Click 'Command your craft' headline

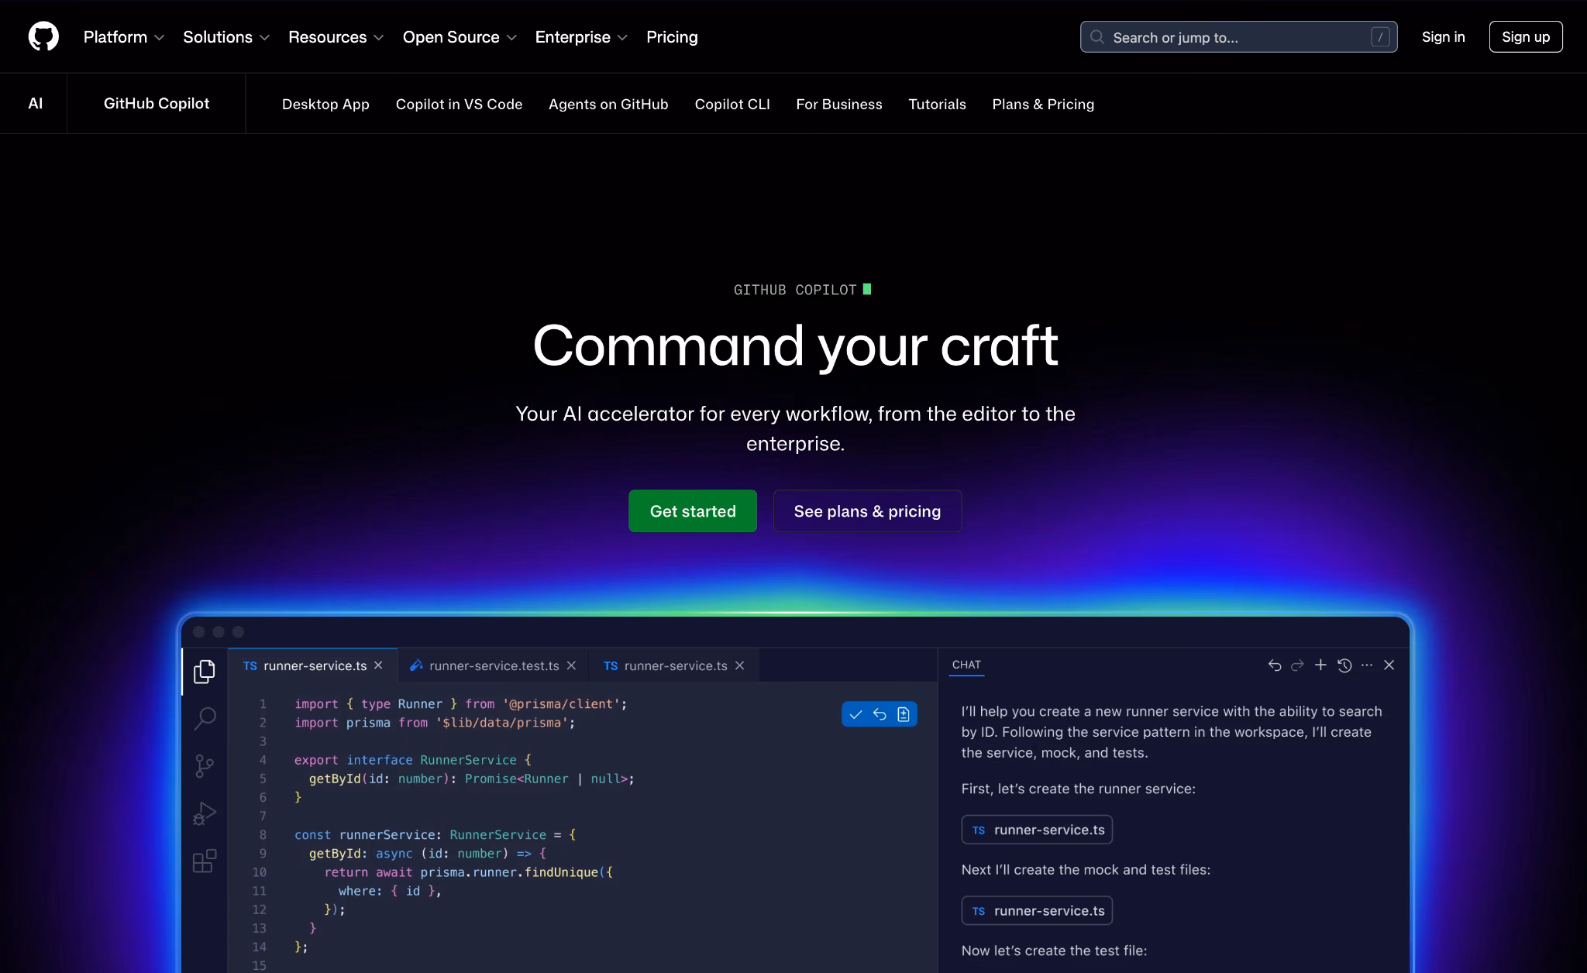(x=795, y=346)
